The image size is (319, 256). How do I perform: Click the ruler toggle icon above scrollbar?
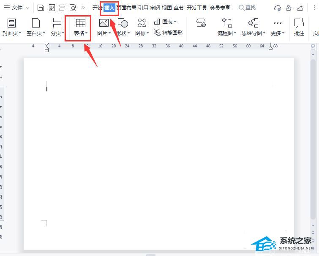[x=313, y=47]
